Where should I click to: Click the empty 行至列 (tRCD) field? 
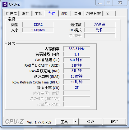pyautogui.click(x=77, y=104)
